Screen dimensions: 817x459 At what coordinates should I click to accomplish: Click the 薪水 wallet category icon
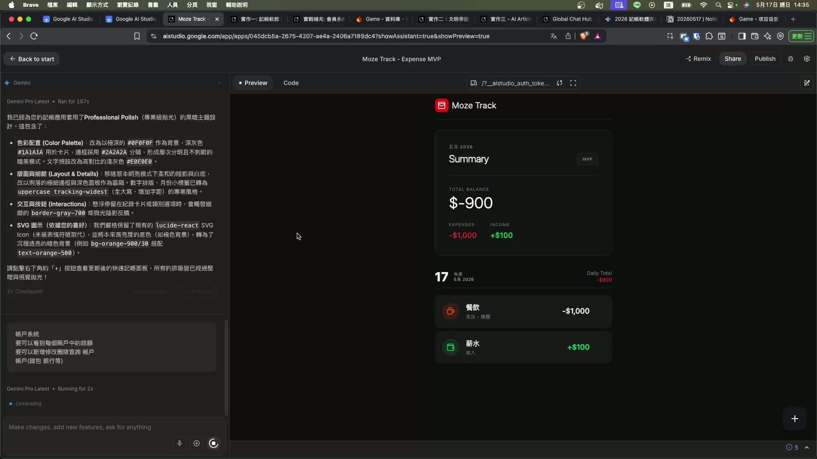(451, 347)
